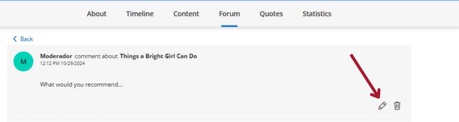Delete the comment using the trash icon
This screenshot has width=459, height=122.
[397, 106]
